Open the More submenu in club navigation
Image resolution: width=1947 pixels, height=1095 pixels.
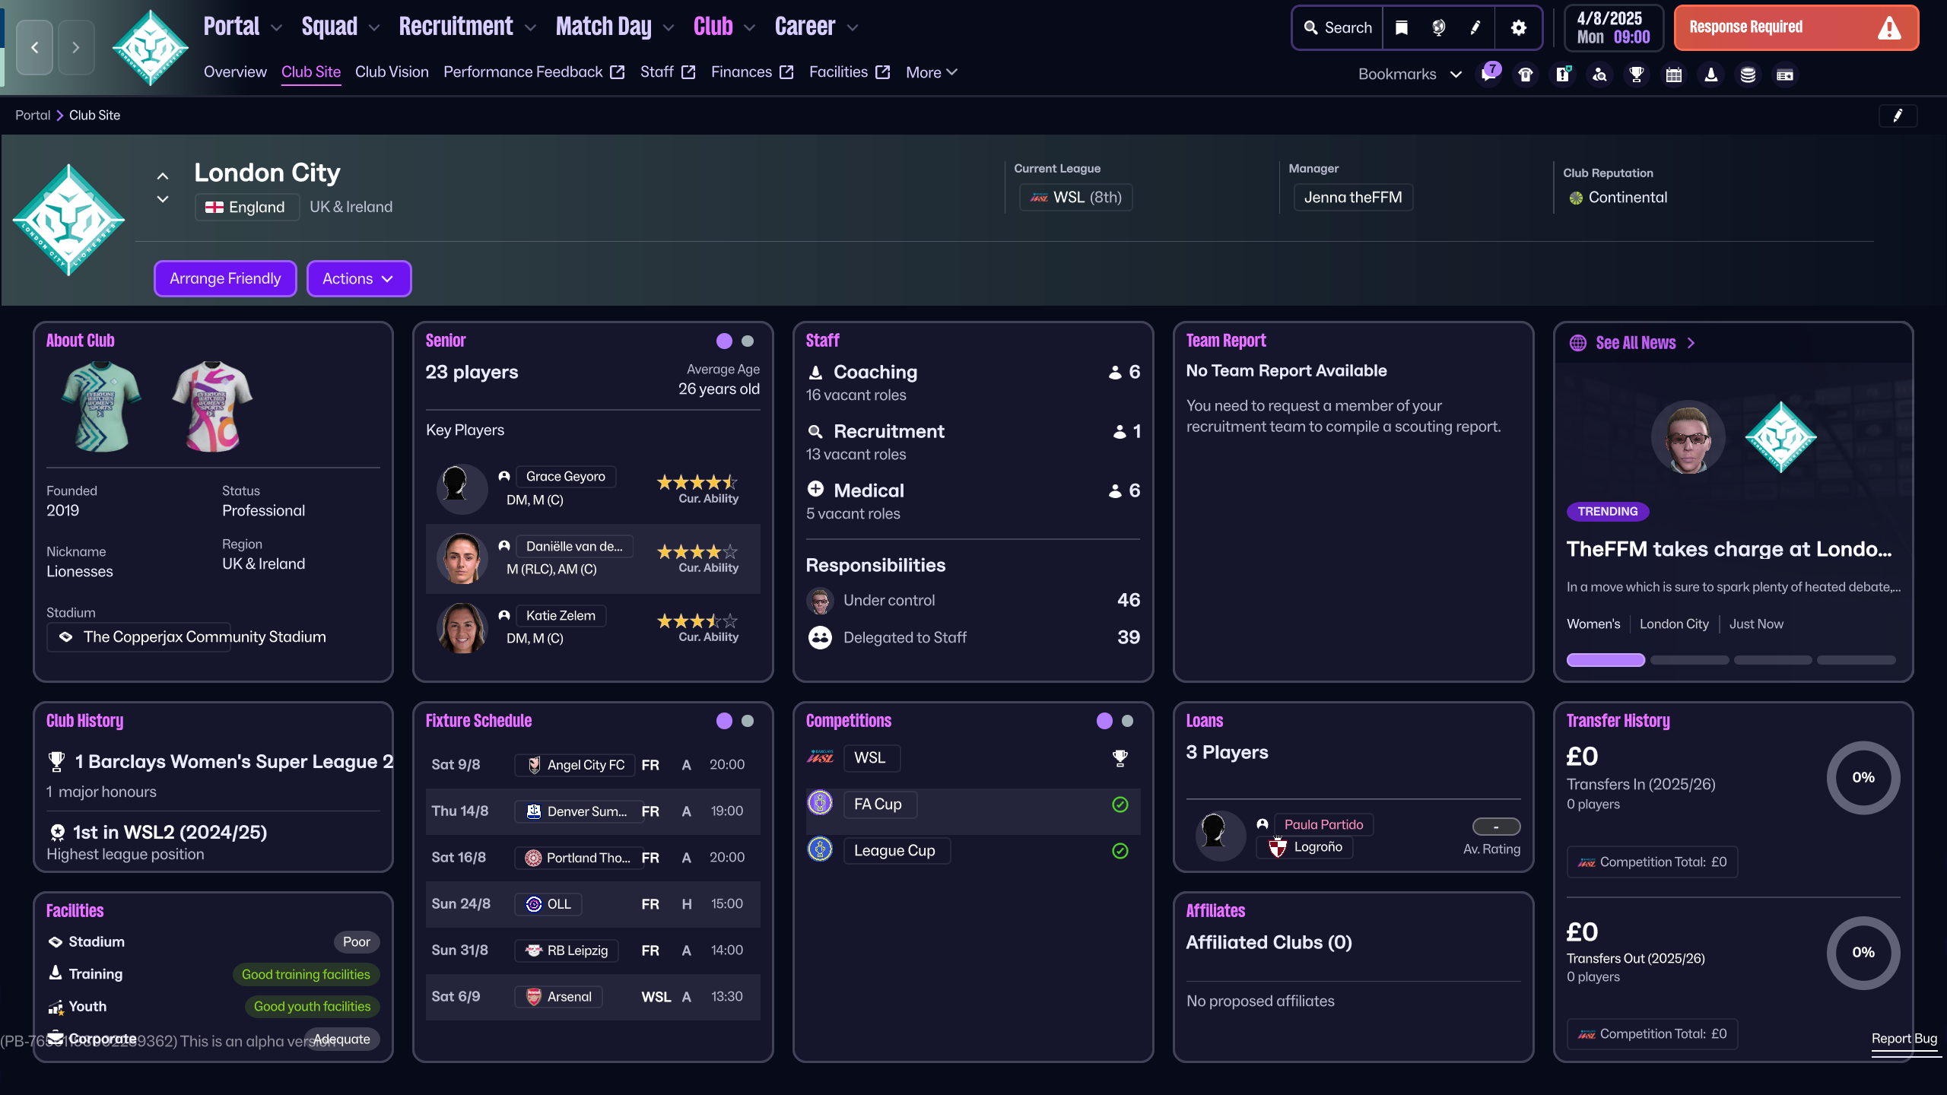[931, 72]
